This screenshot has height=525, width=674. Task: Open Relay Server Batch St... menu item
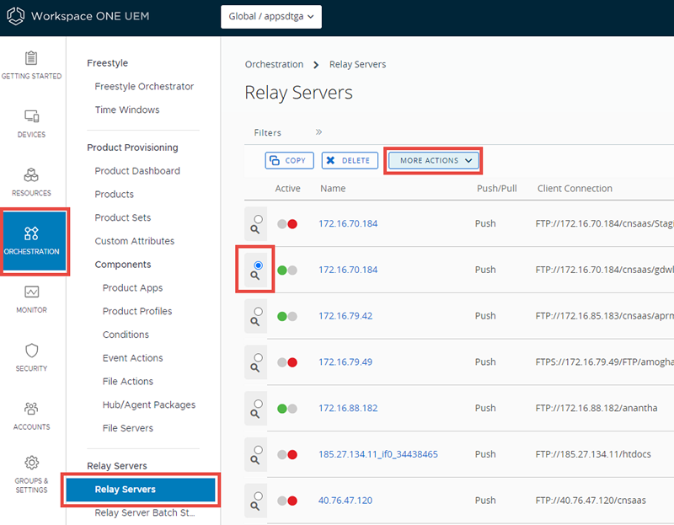[144, 512]
